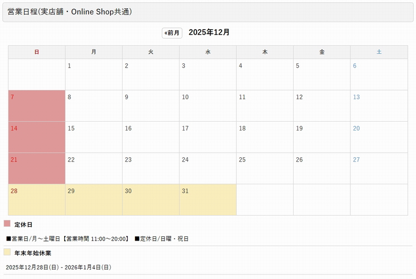Click December 30 year-end holiday cell

point(150,199)
